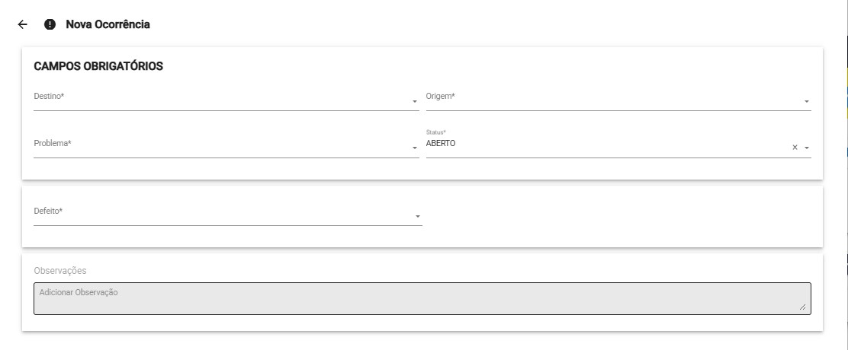
Task: Click the small Status* field label
Action: [435, 132]
